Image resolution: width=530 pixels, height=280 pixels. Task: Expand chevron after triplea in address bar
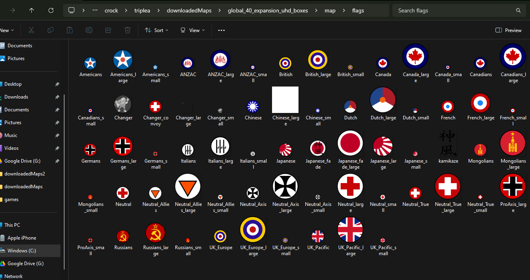[158, 10]
